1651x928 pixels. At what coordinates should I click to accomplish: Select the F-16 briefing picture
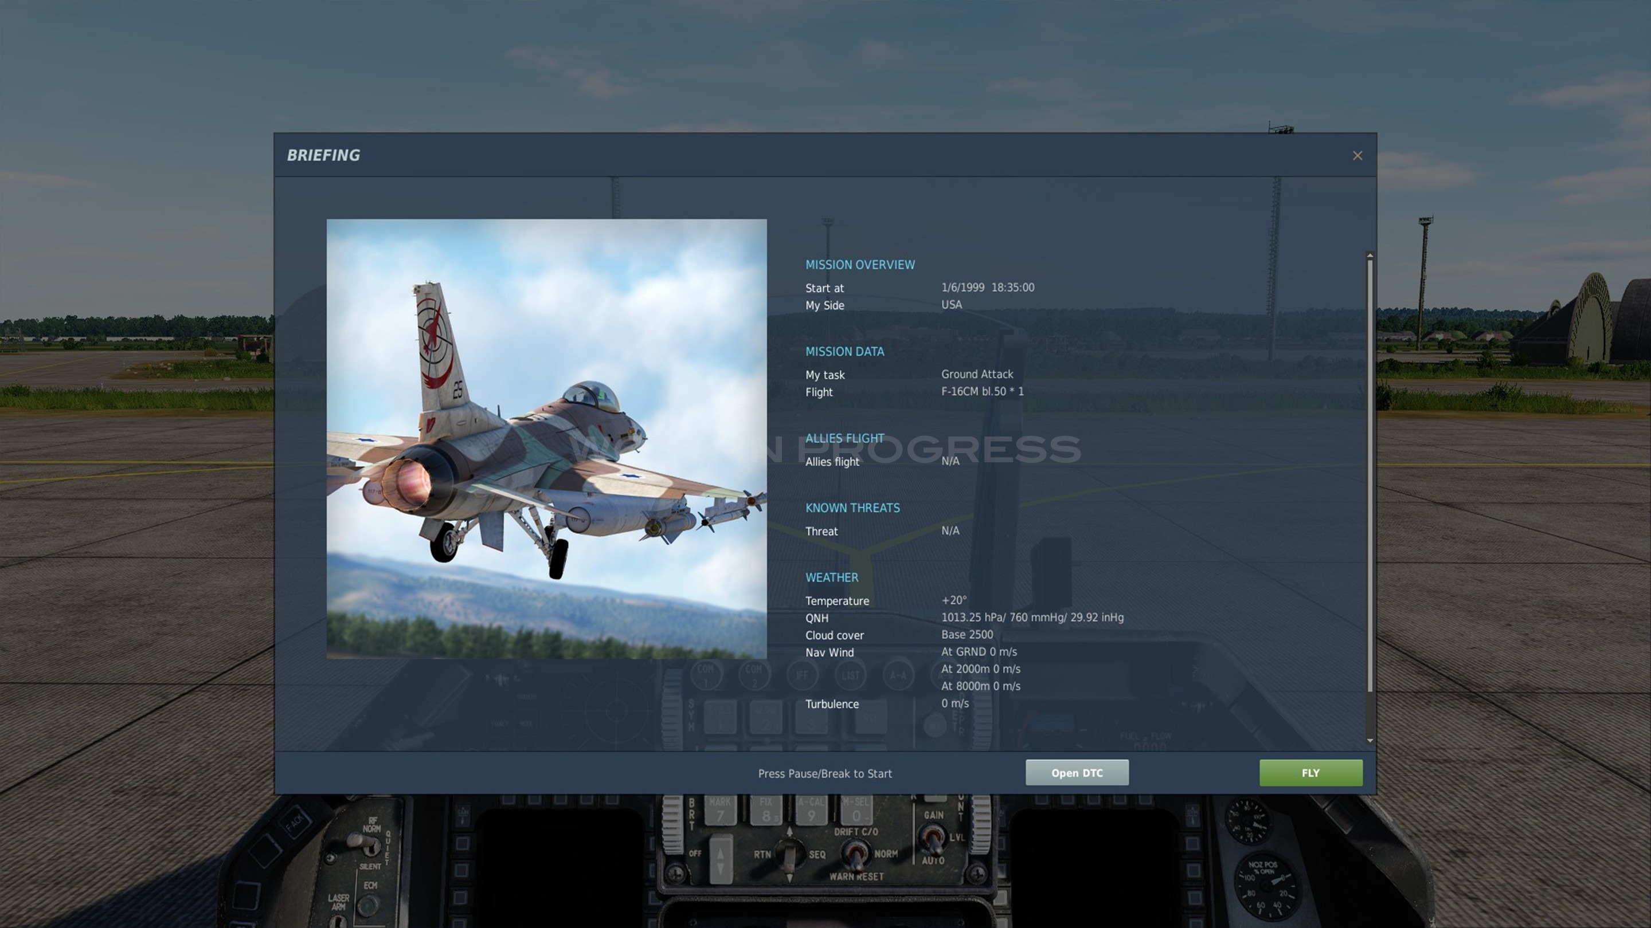[547, 439]
